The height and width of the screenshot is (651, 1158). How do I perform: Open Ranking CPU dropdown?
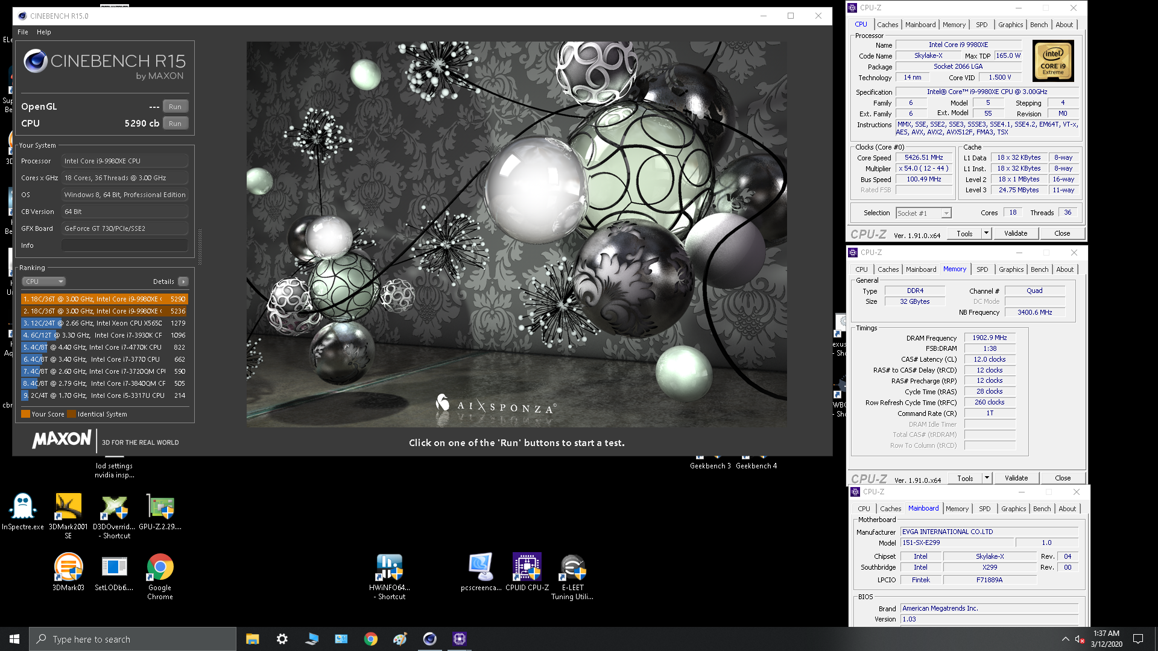coord(43,281)
